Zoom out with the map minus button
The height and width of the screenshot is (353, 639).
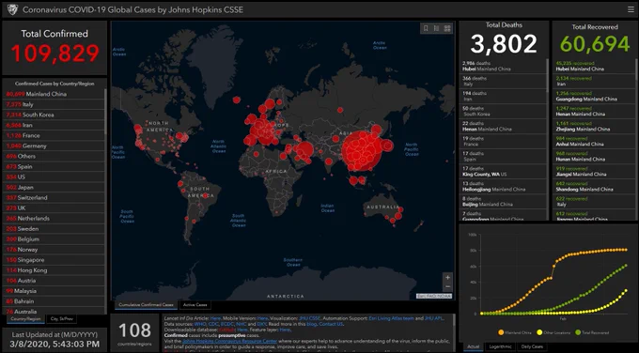[x=447, y=286]
